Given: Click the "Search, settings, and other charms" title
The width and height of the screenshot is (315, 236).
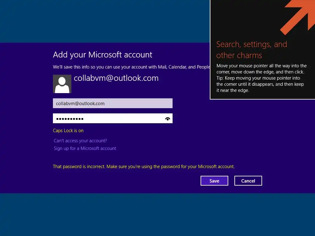Looking at the screenshot, I should 252,49.
